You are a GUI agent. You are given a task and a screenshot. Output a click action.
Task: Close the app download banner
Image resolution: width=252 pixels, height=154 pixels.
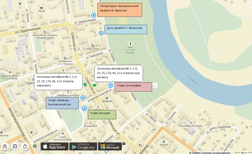point(124,144)
